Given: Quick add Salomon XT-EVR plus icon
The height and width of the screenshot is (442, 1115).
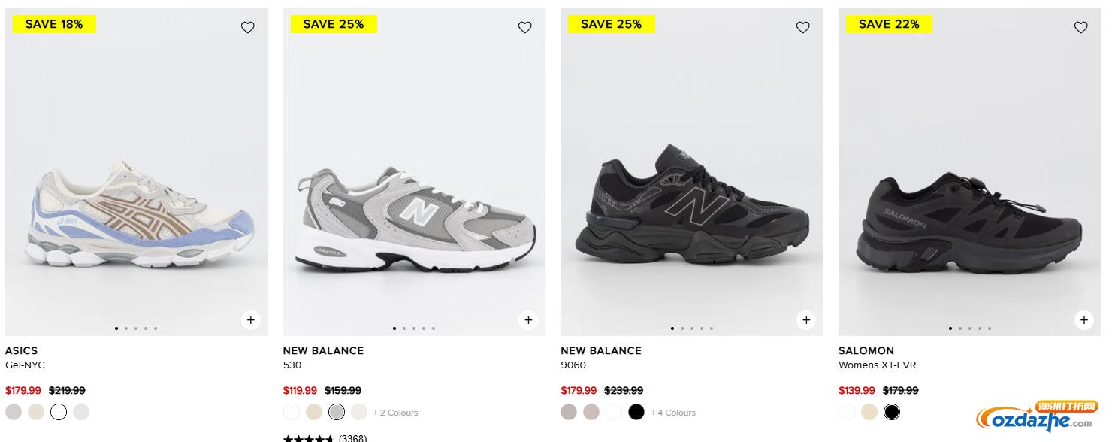Looking at the screenshot, I should pos(1083,320).
